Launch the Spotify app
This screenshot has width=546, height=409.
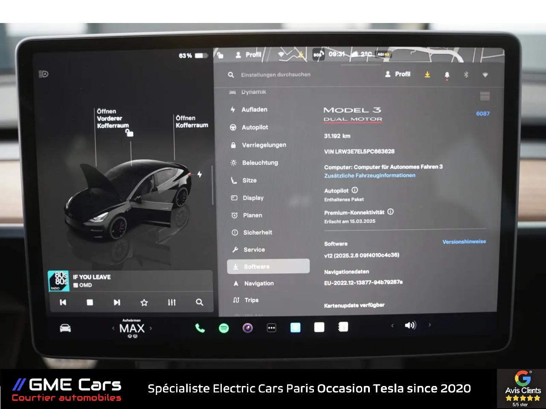coord(224,328)
